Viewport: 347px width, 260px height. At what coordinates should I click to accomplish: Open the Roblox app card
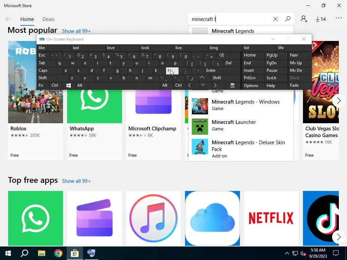pos(35,100)
